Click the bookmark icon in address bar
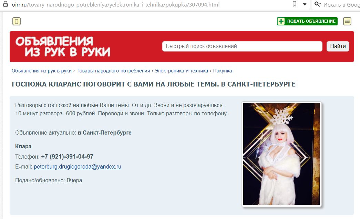The height and width of the screenshot is (219, 360). pyautogui.click(x=295, y=4)
